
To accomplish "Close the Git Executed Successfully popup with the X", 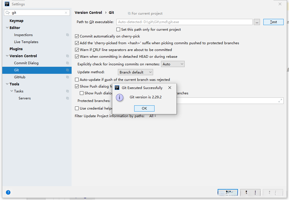I will pos(170,88).
